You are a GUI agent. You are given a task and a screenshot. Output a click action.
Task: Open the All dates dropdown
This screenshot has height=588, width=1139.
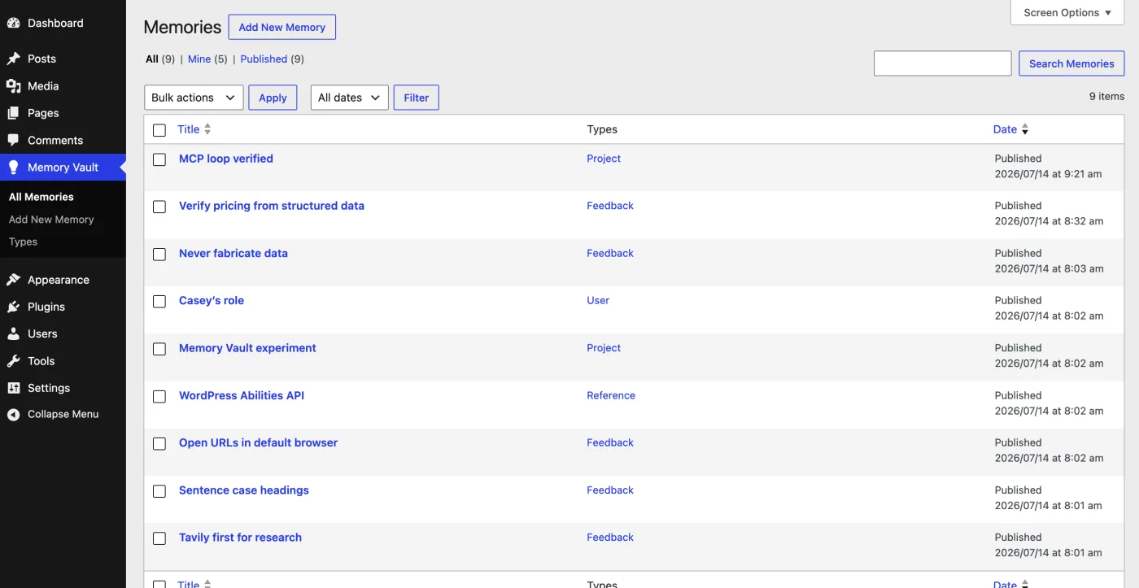tap(349, 98)
